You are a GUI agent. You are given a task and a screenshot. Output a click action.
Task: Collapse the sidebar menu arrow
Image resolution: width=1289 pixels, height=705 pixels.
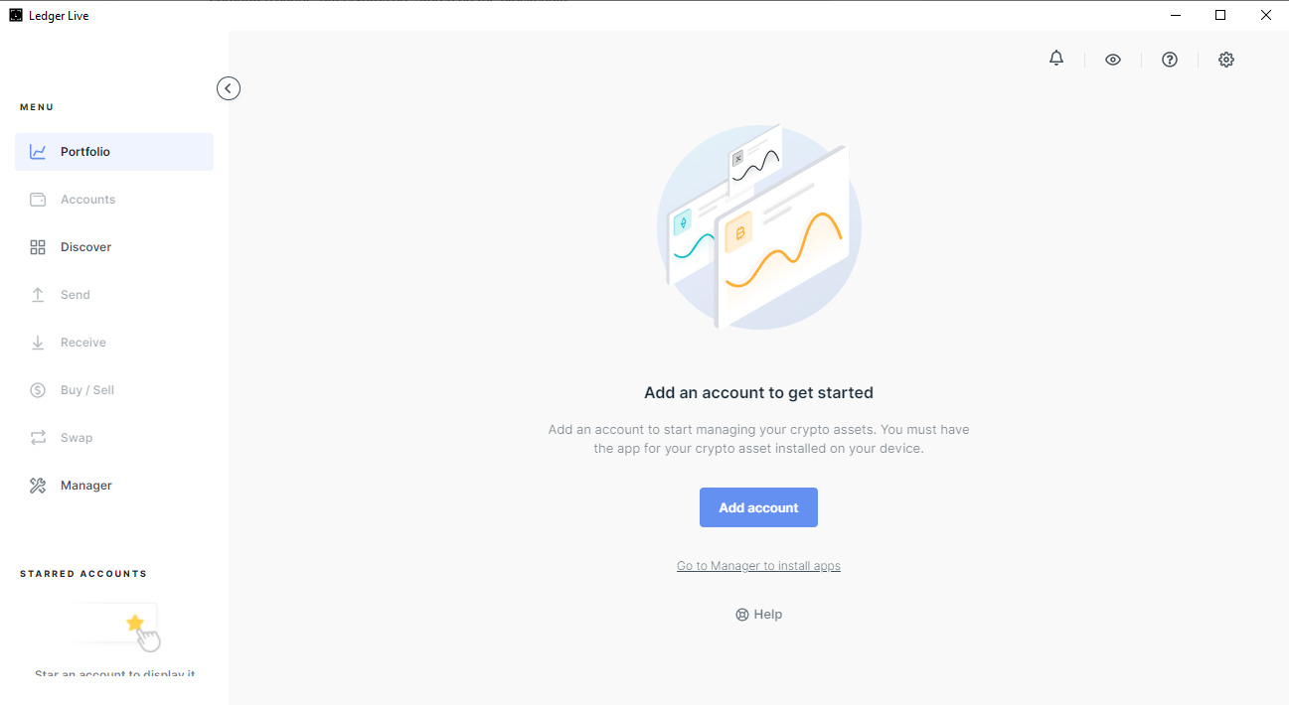pyautogui.click(x=229, y=88)
